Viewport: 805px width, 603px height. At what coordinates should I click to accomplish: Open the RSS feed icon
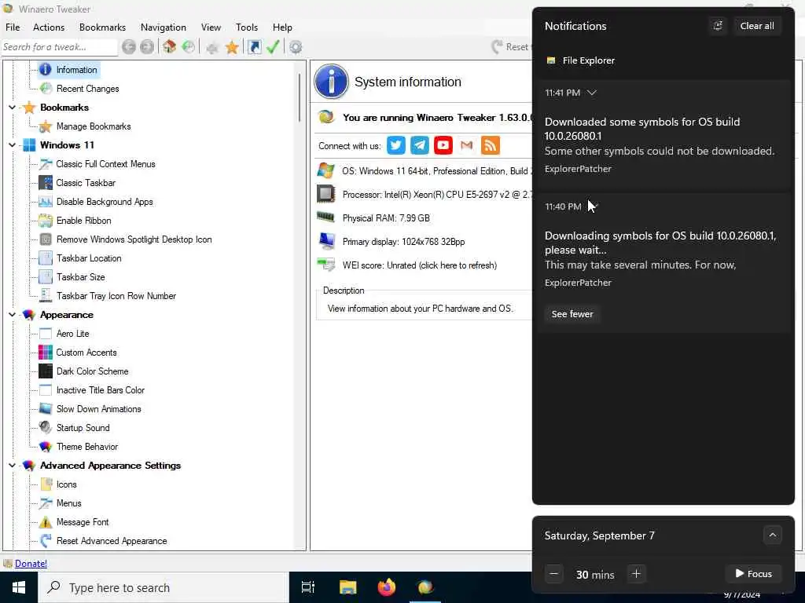pos(491,145)
